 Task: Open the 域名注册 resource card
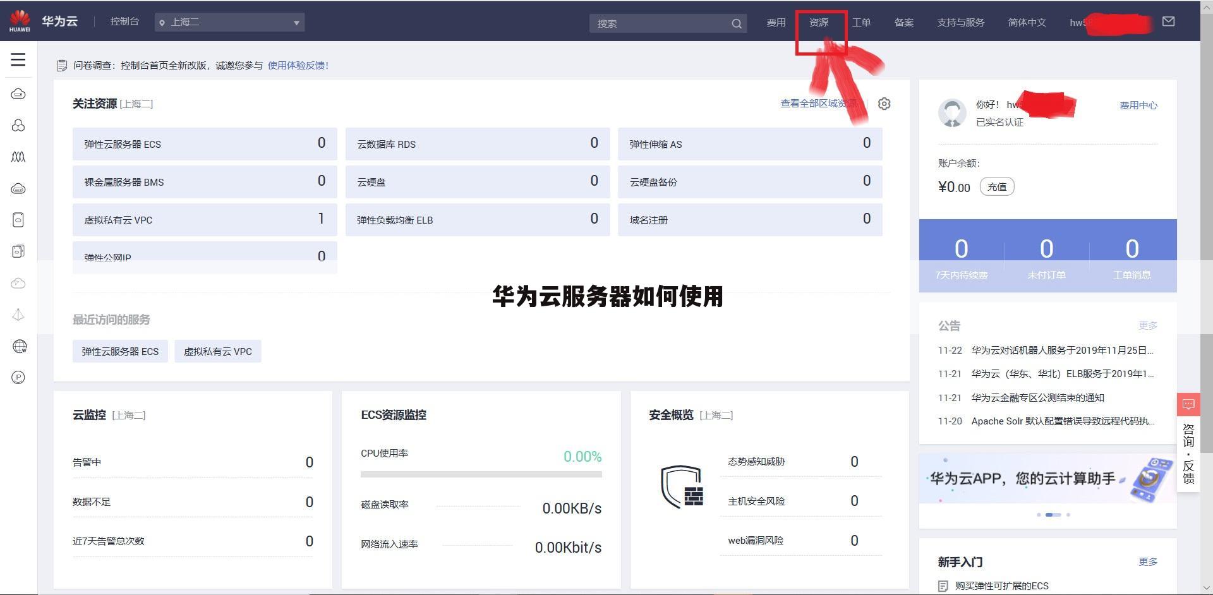750,220
